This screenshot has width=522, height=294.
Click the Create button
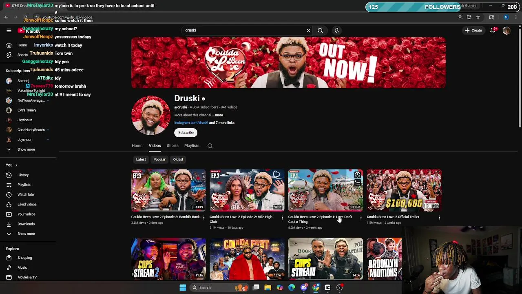[x=473, y=30]
